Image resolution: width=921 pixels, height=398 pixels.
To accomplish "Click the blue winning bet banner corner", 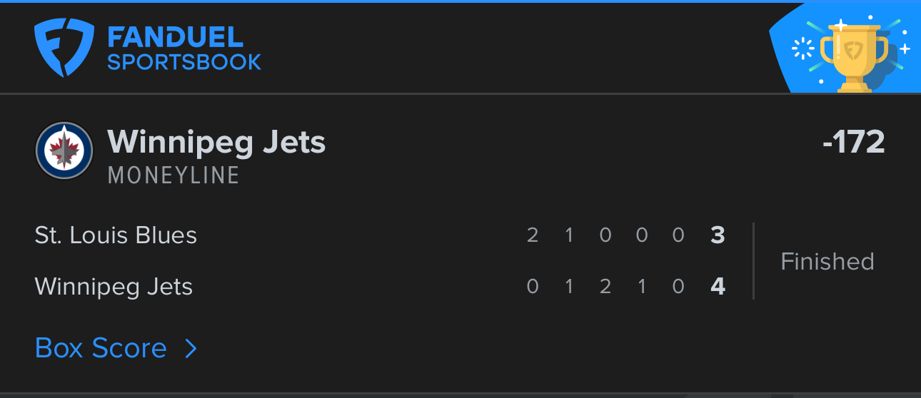I will (x=845, y=48).
